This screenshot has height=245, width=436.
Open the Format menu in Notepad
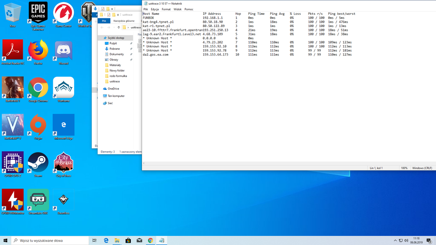[166, 9]
